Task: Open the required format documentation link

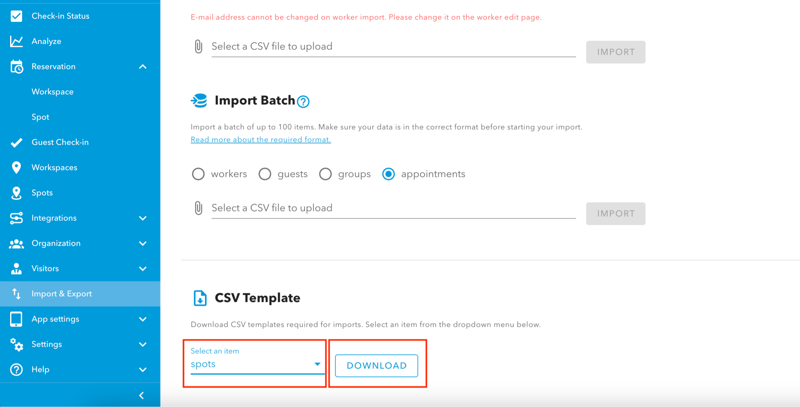Action: click(261, 139)
